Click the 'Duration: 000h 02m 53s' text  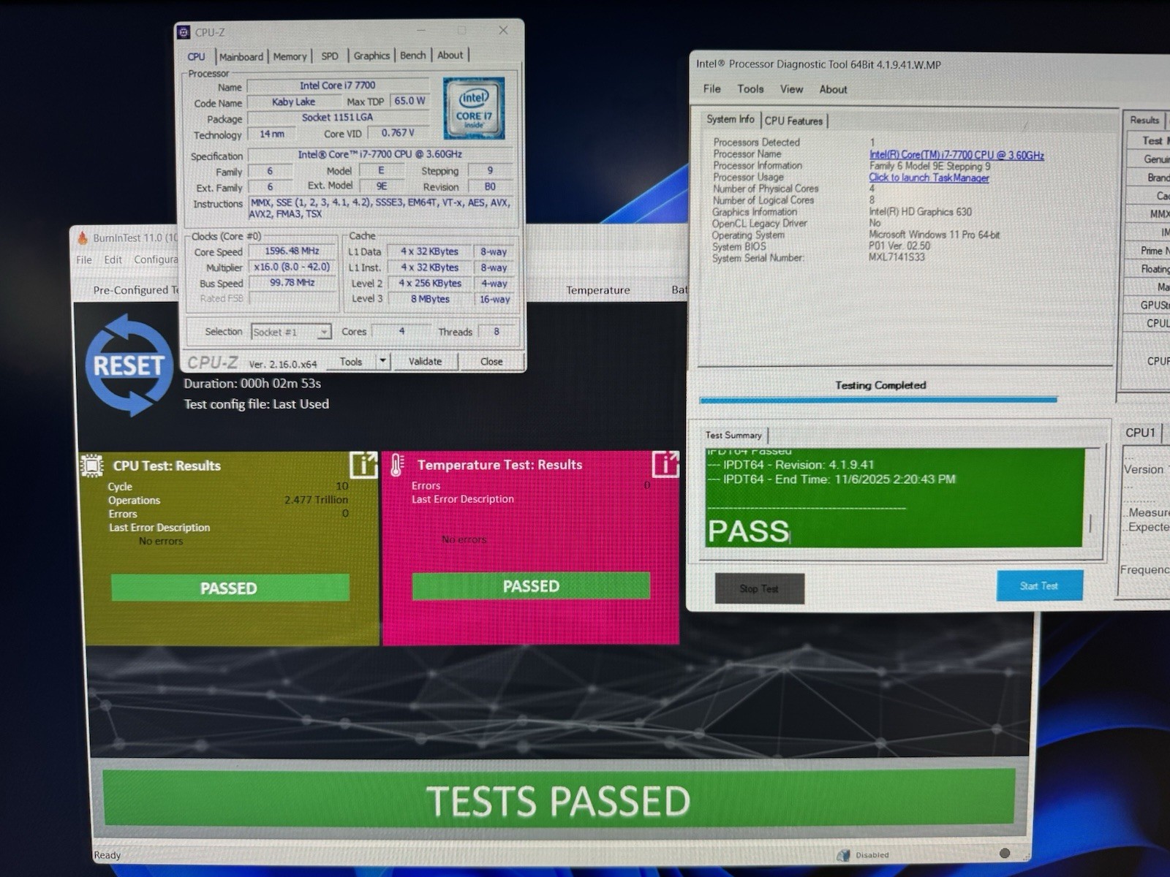tap(252, 383)
